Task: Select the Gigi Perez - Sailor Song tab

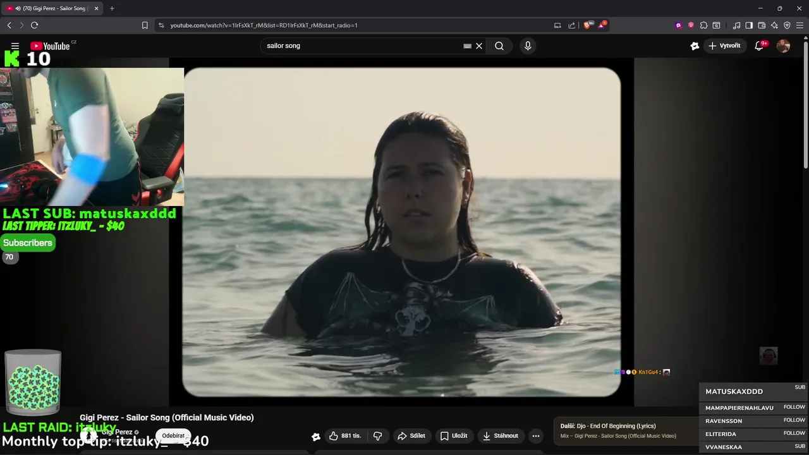Action: click(52, 8)
